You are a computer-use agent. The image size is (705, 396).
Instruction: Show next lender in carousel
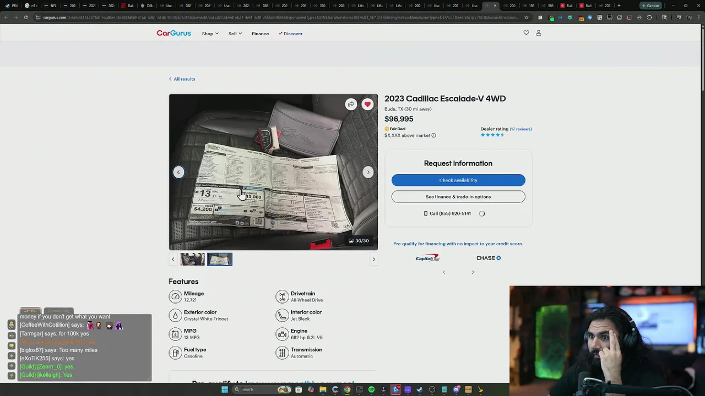pyautogui.click(x=473, y=272)
